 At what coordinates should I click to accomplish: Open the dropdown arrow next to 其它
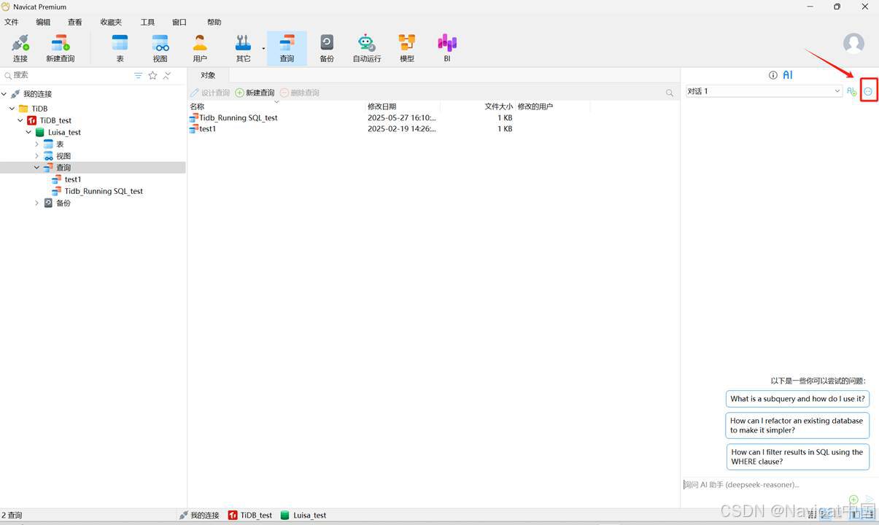point(263,48)
